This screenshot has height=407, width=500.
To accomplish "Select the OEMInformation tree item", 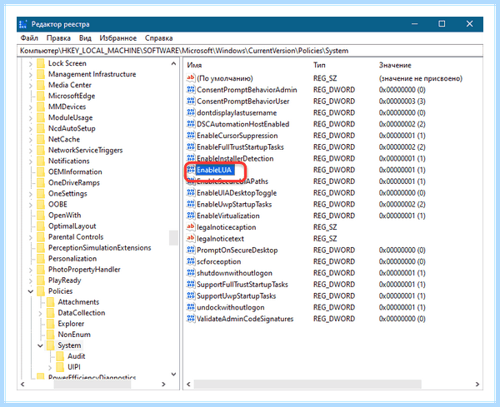I will pyautogui.click(x=75, y=172).
